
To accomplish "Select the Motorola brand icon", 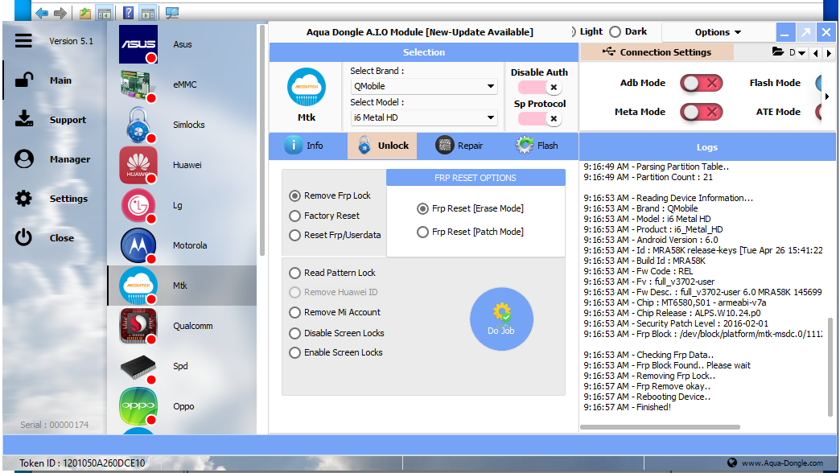I will coord(138,245).
